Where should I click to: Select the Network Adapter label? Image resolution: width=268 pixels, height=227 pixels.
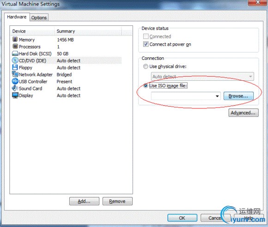click(36, 75)
